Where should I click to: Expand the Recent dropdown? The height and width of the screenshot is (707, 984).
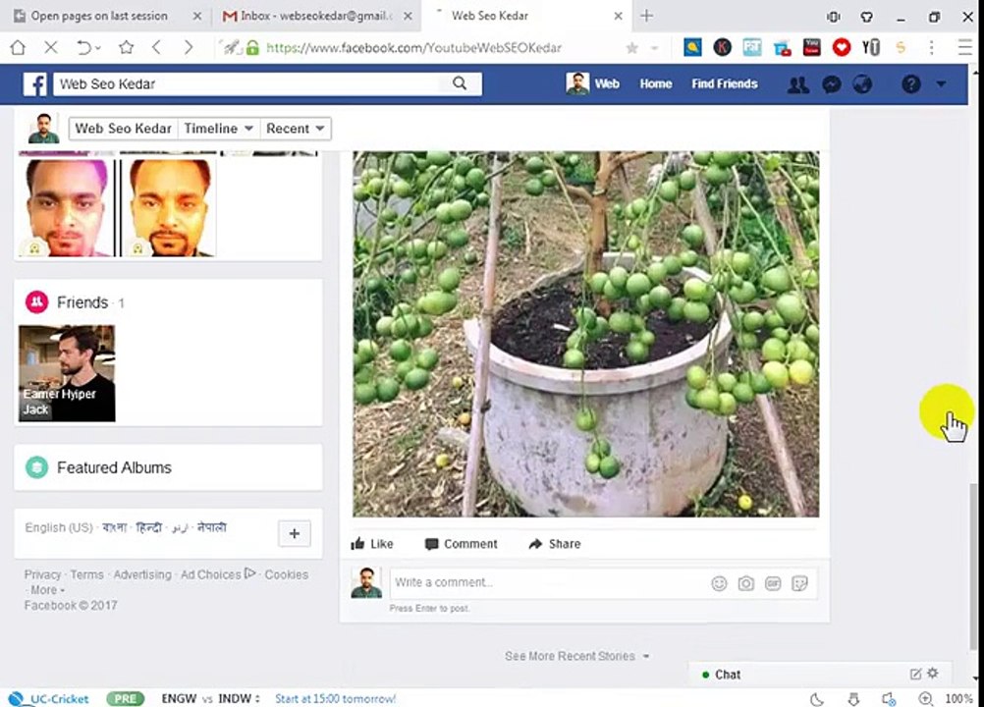click(295, 128)
